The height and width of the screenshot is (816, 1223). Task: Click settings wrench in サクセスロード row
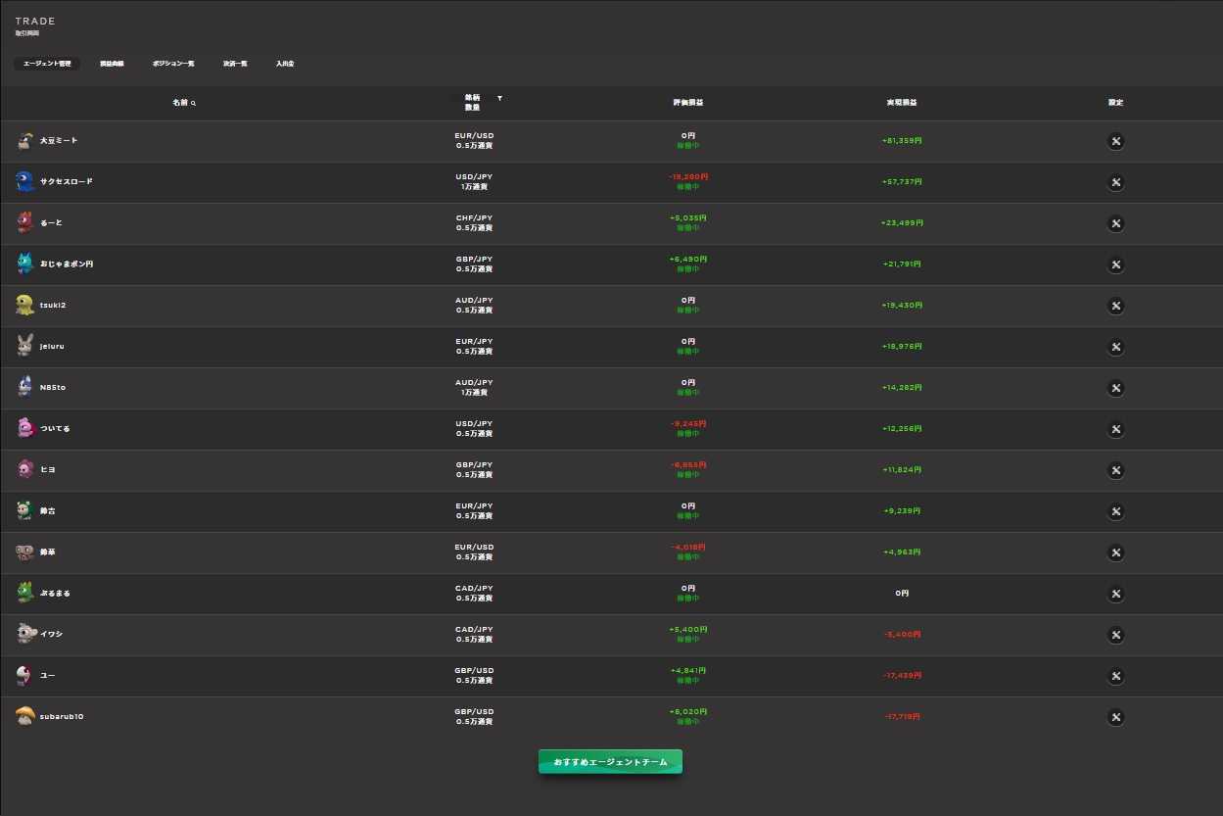(x=1115, y=182)
